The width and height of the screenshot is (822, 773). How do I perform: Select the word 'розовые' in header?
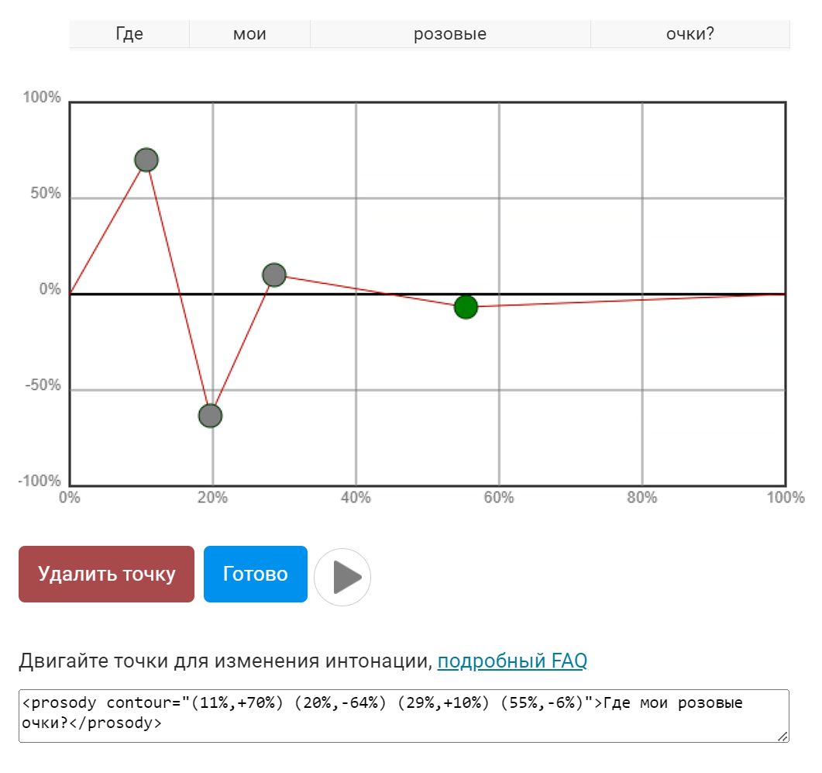click(450, 34)
